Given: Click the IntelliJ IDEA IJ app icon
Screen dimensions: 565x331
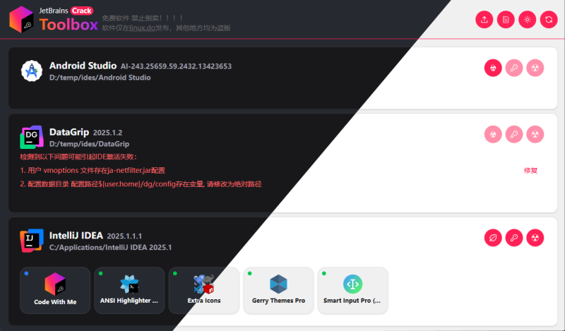Looking at the screenshot, I should (32, 241).
